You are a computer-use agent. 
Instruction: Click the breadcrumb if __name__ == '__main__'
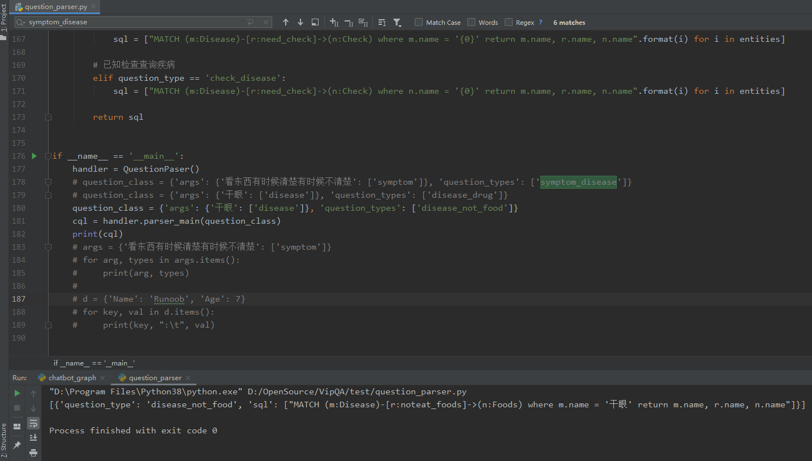[x=94, y=363]
